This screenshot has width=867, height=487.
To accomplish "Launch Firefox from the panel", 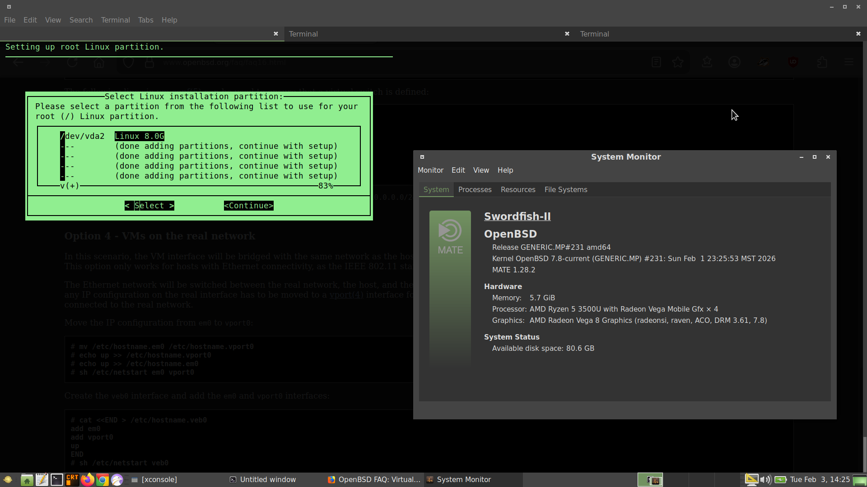I will (x=88, y=479).
